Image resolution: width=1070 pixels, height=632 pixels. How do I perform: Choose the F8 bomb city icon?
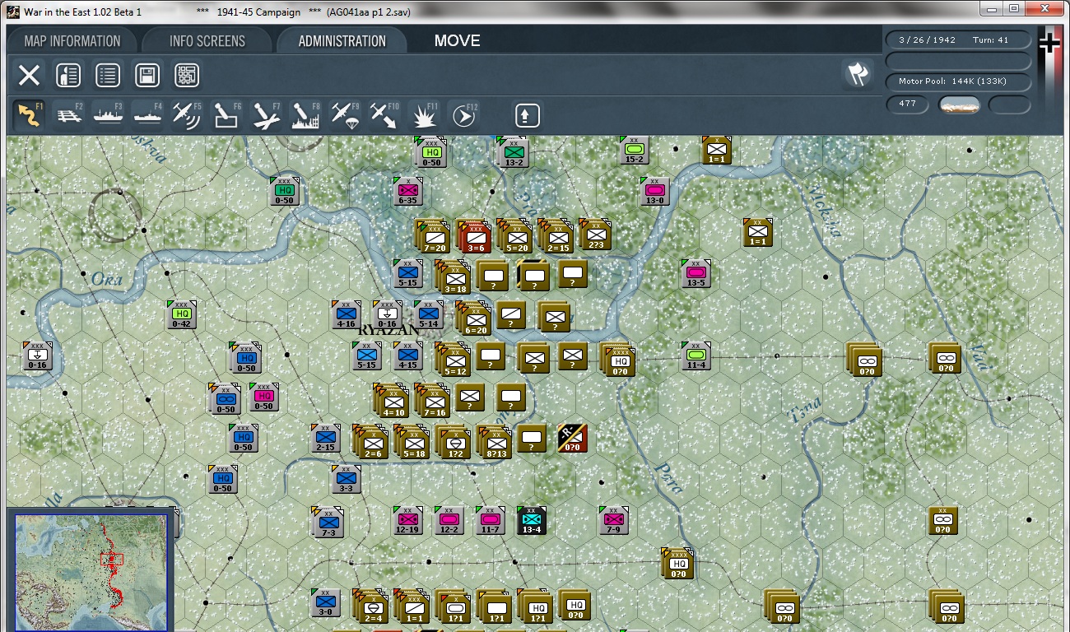(x=305, y=116)
